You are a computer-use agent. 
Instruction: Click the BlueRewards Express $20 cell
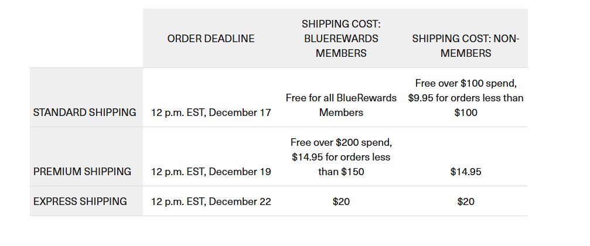point(340,201)
